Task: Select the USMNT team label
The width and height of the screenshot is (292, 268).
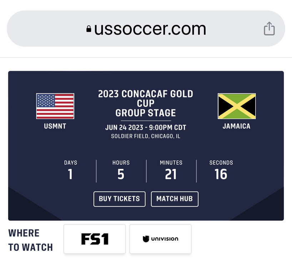Action: coord(55,126)
